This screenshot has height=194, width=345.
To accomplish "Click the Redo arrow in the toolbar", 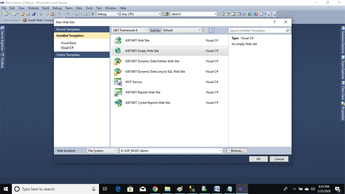I will [68, 14].
